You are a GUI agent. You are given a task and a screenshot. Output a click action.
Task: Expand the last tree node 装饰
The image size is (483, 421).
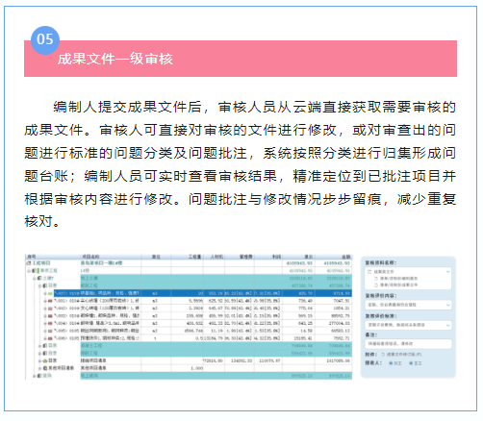35,376
